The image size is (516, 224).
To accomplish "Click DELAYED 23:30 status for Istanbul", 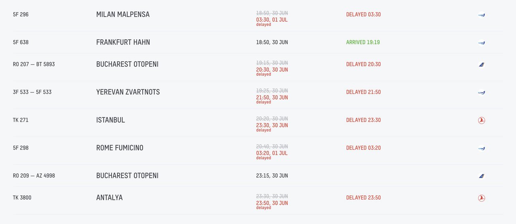I will click(363, 120).
